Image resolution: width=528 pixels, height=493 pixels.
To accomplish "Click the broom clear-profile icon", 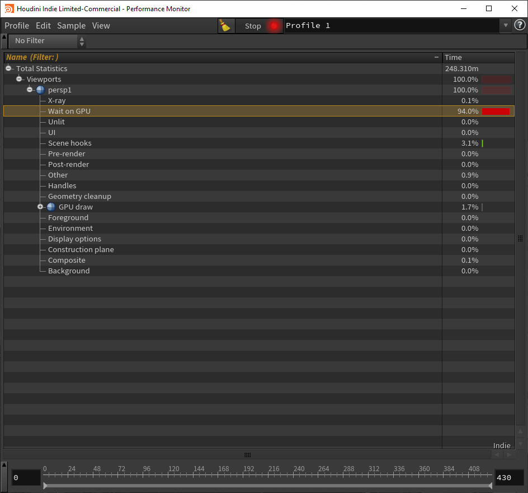I will coord(225,26).
